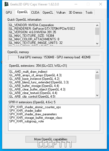Select GL_ARB_clip_control extension
Screen dimensions: 109x151
tap(32, 96)
